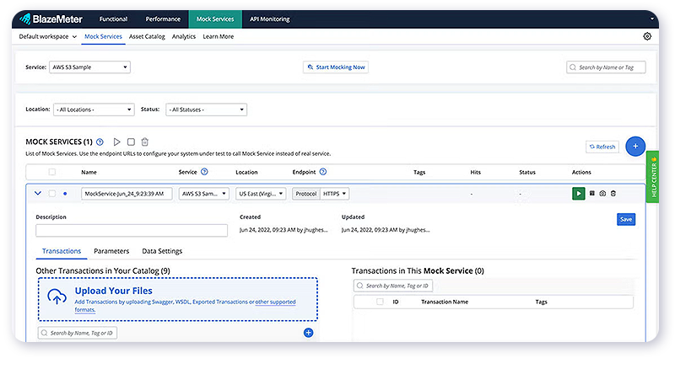This screenshot has height=369, width=675.
Task: Tick the checkbox for the MockService-Jun_24 row
Action: tap(52, 193)
